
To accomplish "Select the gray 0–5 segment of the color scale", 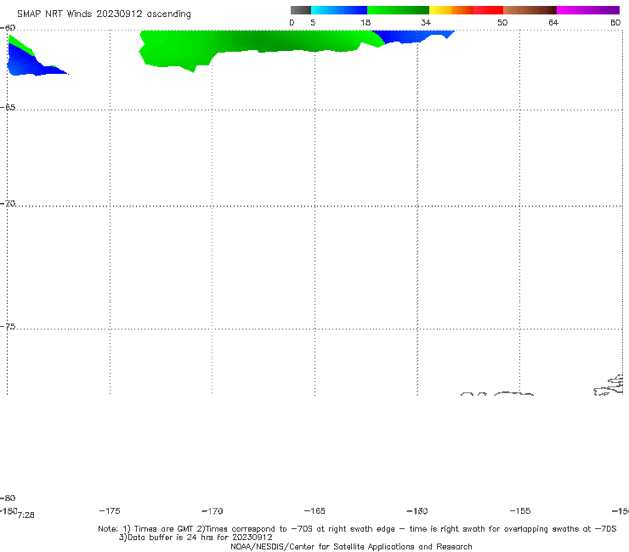I will [x=301, y=10].
